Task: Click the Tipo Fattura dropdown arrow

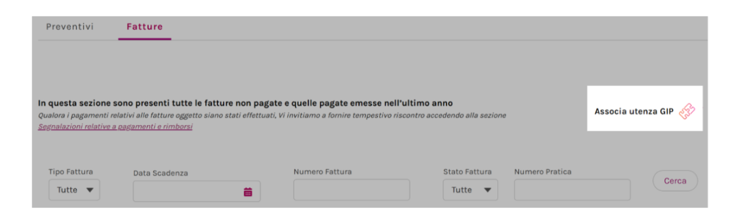Action: click(x=90, y=190)
